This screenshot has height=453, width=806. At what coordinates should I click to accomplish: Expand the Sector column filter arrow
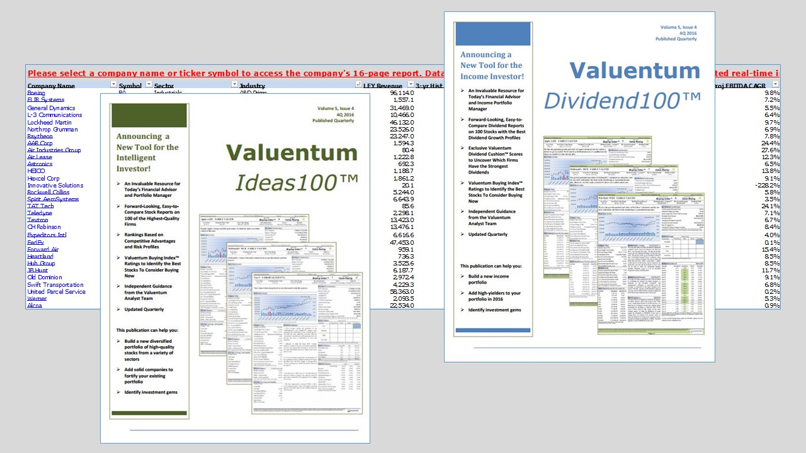point(234,85)
